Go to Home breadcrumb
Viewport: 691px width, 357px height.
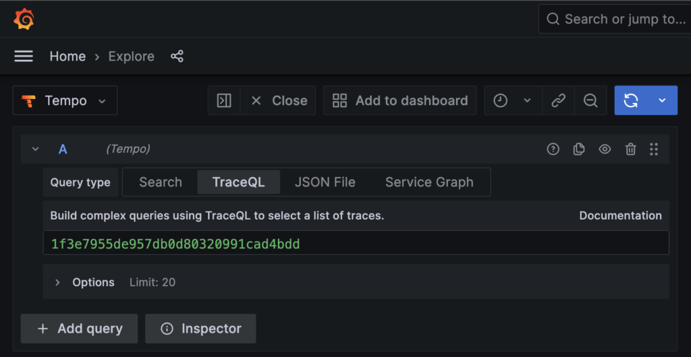point(67,57)
